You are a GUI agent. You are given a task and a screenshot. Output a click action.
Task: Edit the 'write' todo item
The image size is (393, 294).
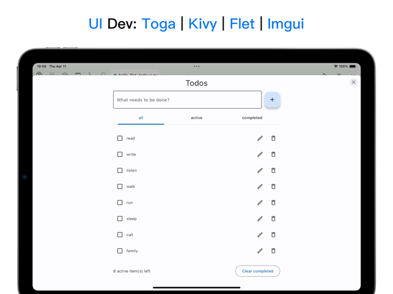coord(260,154)
